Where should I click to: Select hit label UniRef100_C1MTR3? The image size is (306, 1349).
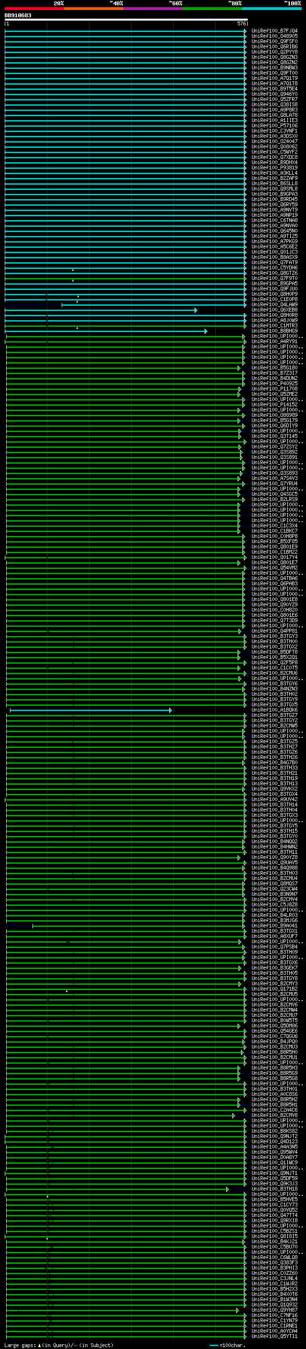pos(274,326)
